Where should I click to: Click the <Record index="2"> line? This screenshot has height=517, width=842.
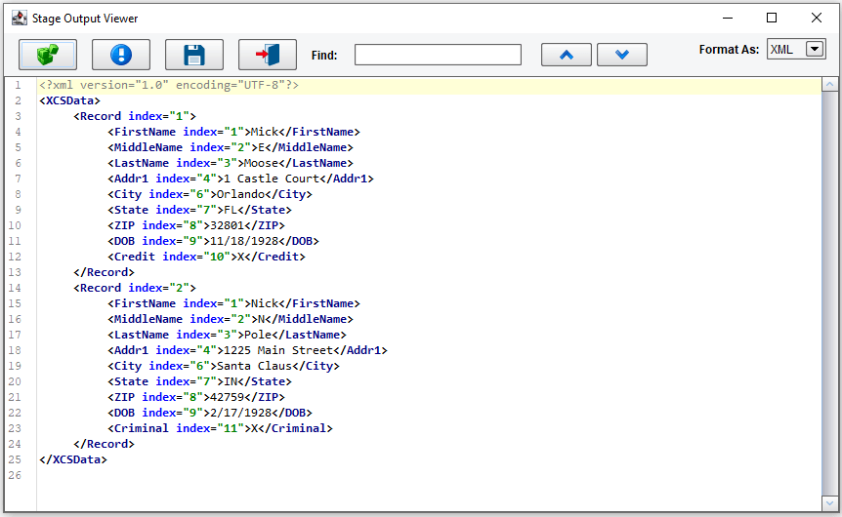pos(135,288)
